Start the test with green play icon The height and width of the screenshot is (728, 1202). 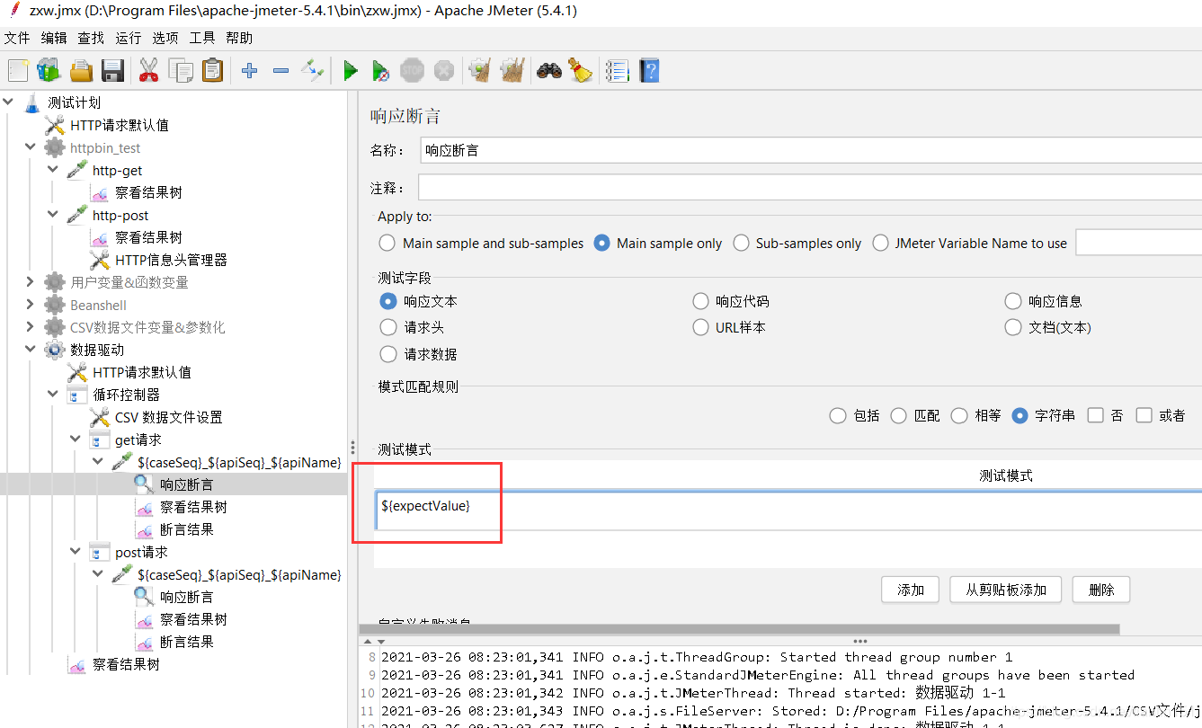(351, 70)
